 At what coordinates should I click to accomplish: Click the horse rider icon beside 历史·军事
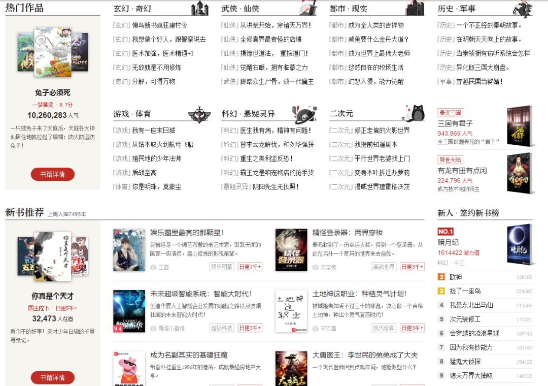tap(522, 9)
